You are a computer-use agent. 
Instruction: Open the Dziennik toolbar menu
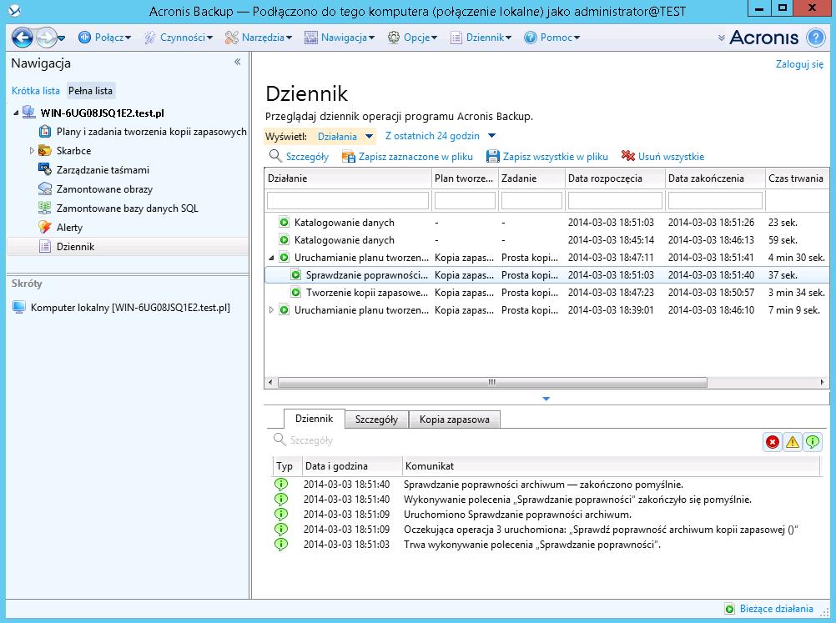click(481, 38)
